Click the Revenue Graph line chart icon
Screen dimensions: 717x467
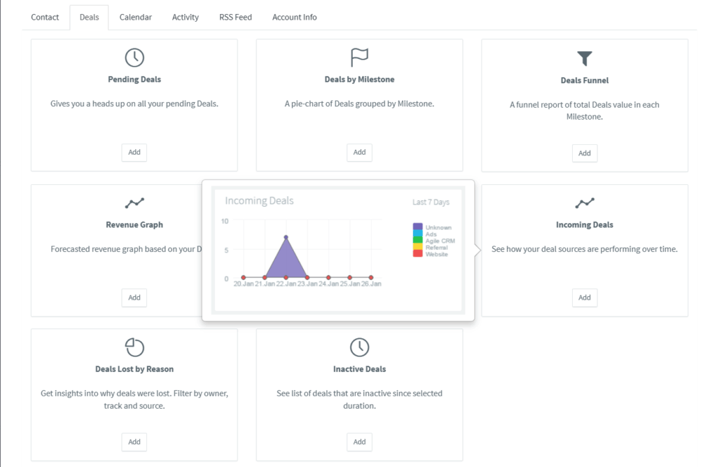coord(134,203)
